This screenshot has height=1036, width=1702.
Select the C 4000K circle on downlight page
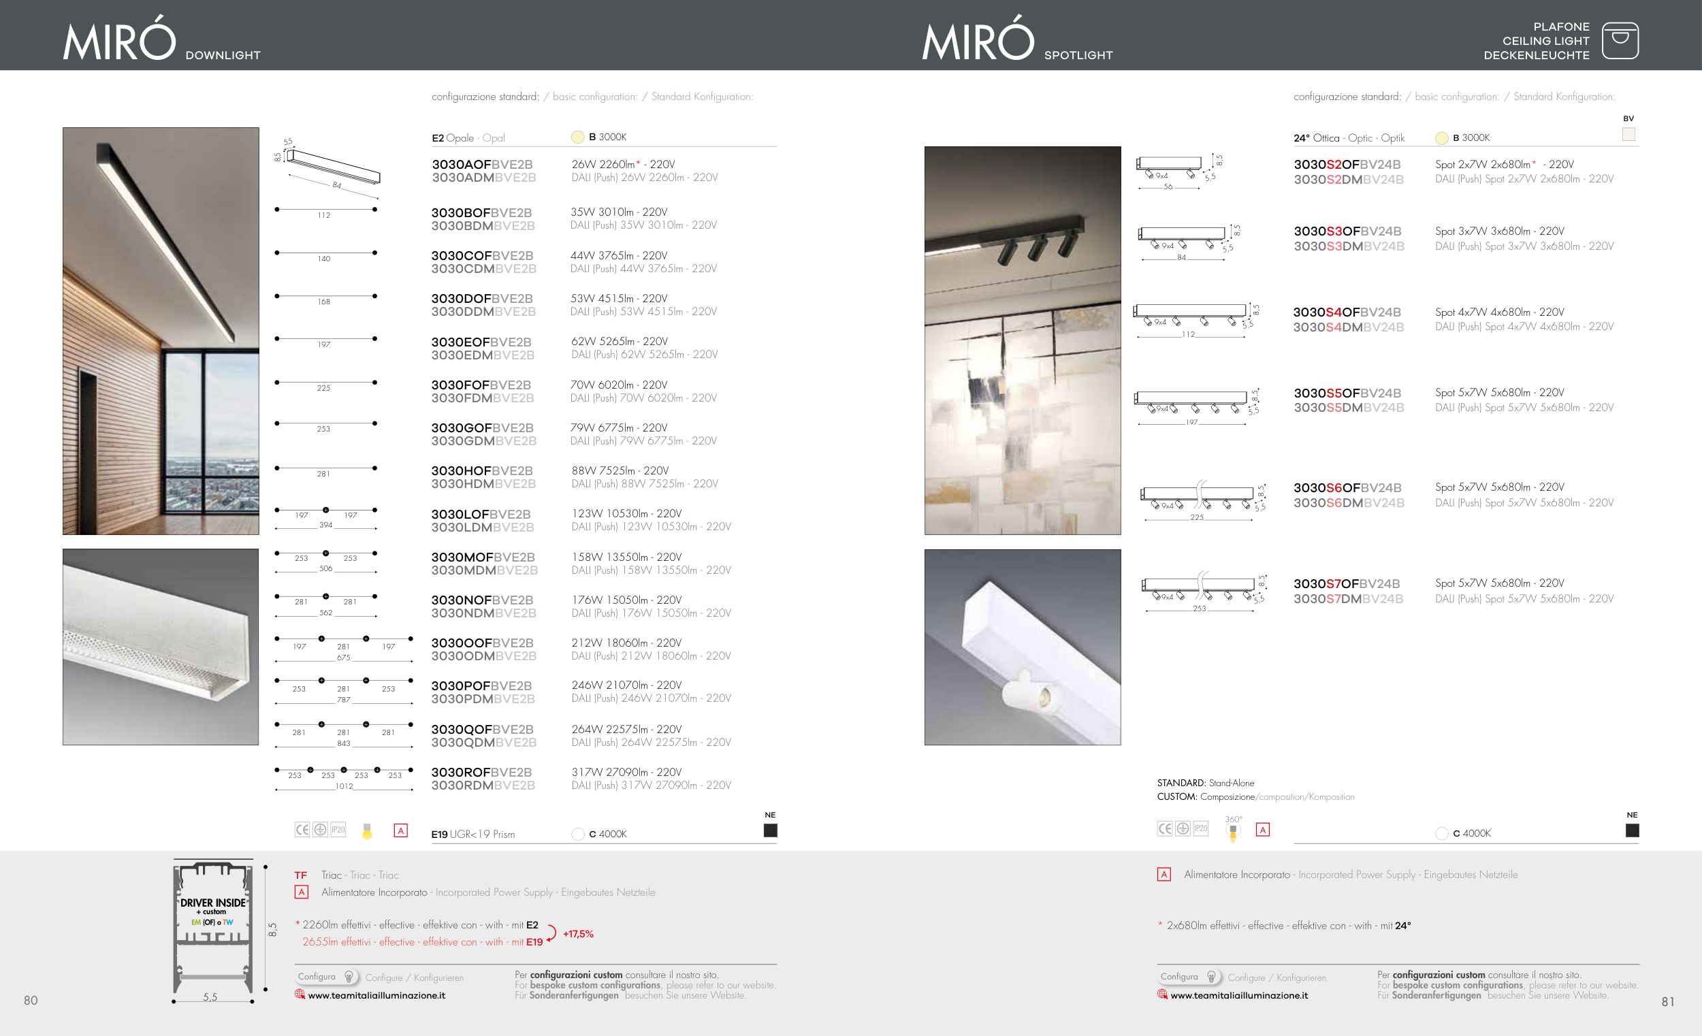(x=577, y=834)
